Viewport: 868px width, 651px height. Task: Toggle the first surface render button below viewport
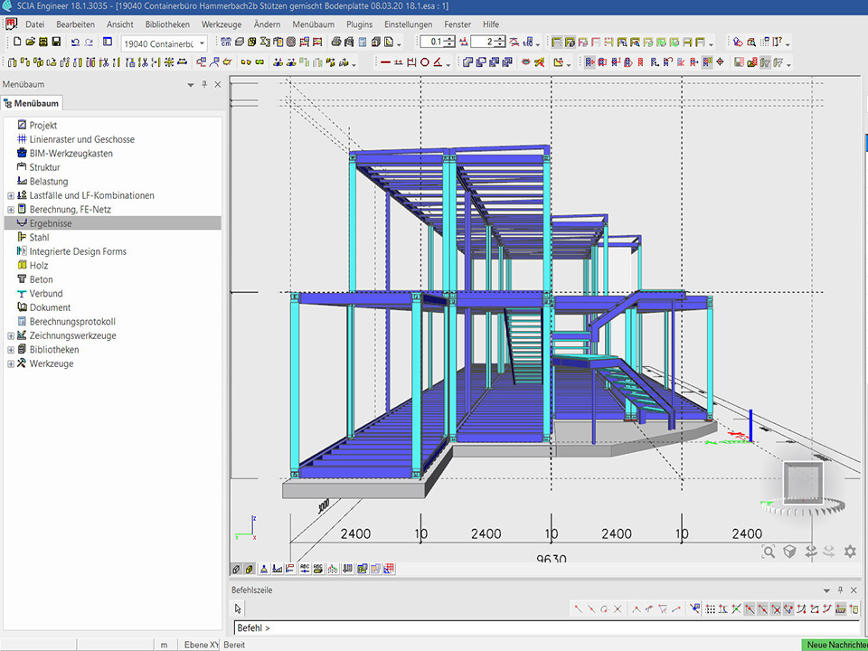236,570
